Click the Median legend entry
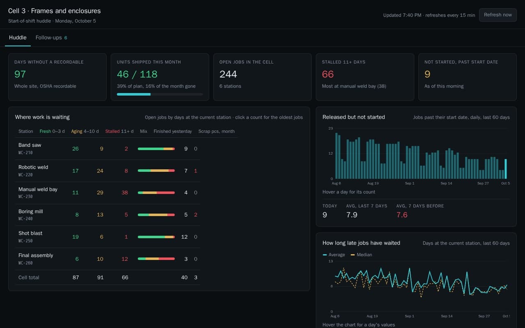Viewport: 525px width, 328px height. click(x=361, y=255)
